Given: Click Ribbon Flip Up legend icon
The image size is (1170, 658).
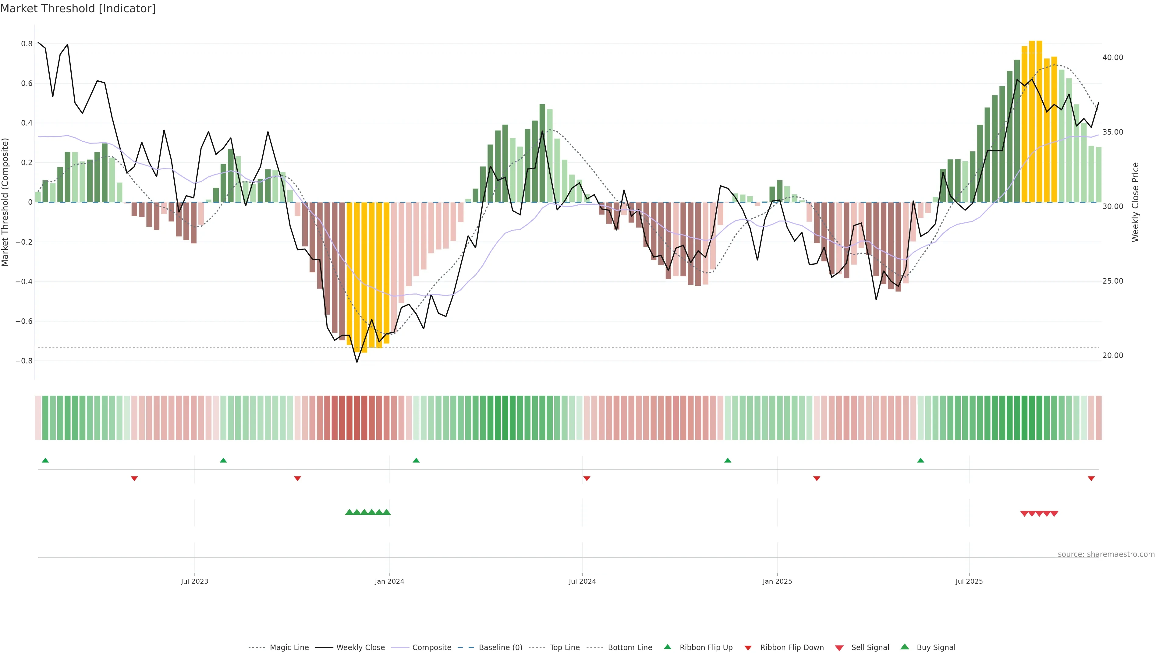Looking at the screenshot, I should [x=668, y=647].
